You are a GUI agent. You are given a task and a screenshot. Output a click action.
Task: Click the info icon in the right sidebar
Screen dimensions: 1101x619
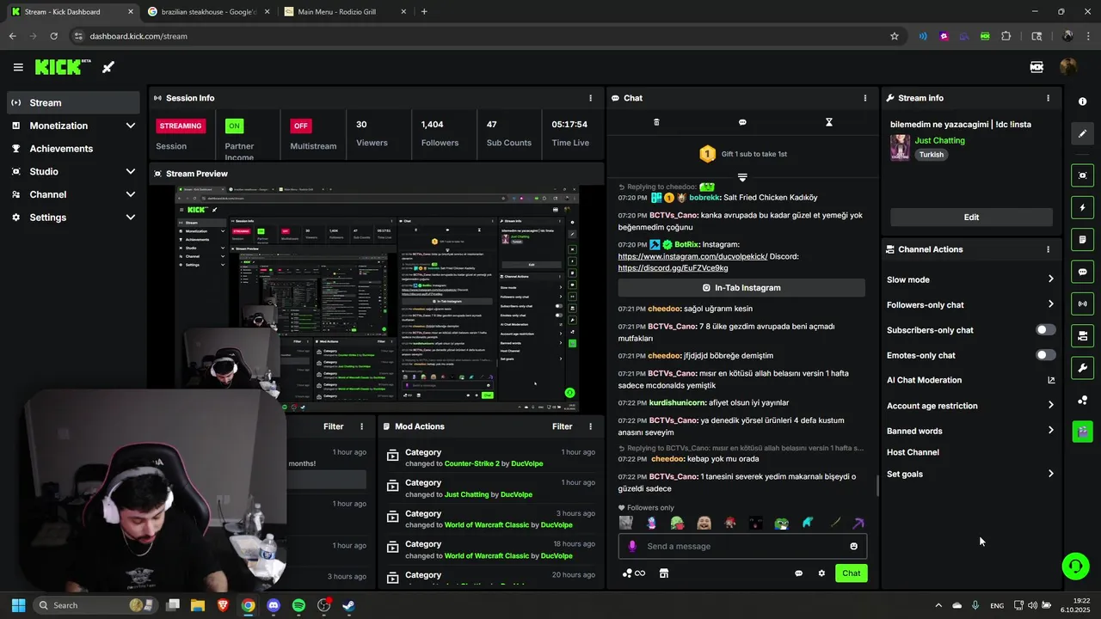1082,101
